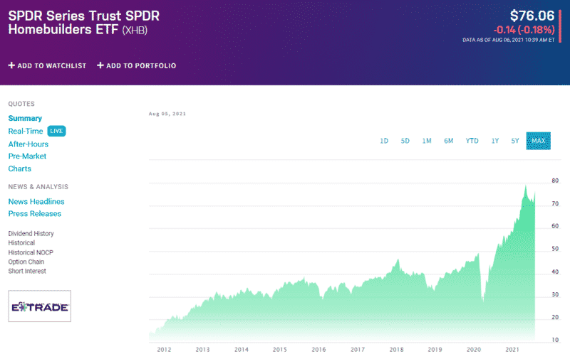Add XHB to watchlist
570x359 pixels.
click(x=47, y=65)
